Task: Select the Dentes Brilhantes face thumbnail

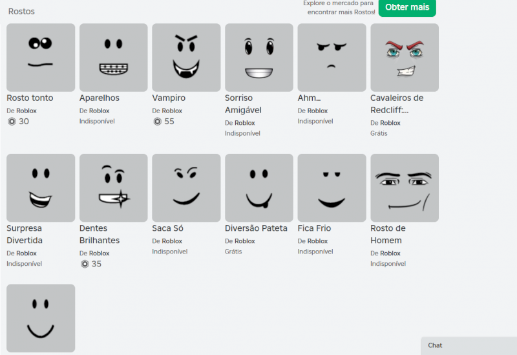Action: click(x=114, y=188)
